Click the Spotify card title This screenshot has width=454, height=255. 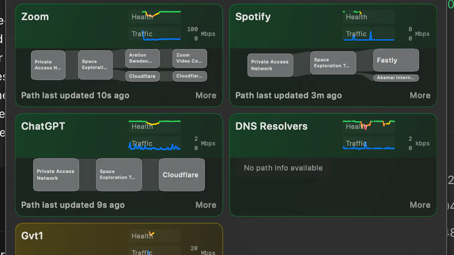(253, 17)
